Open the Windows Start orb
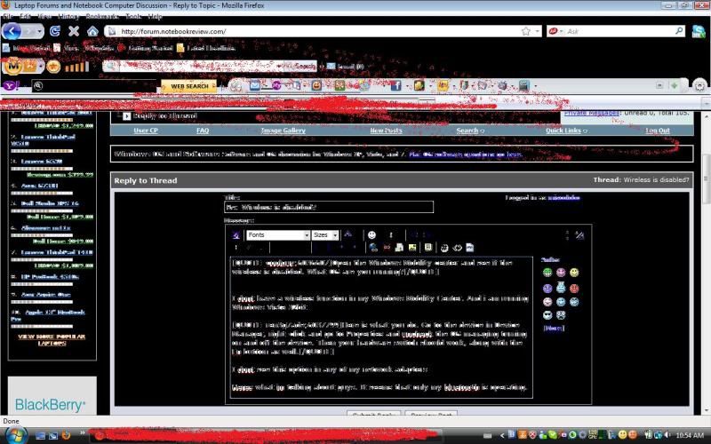 coord(16,435)
